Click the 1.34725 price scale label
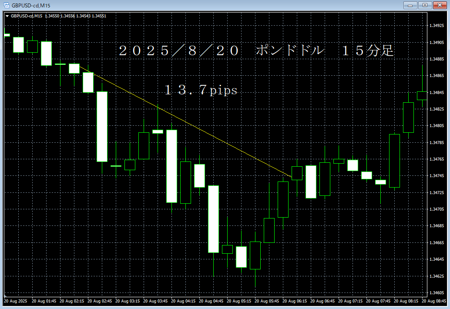This screenshot has height=309, width=450. click(437, 192)
